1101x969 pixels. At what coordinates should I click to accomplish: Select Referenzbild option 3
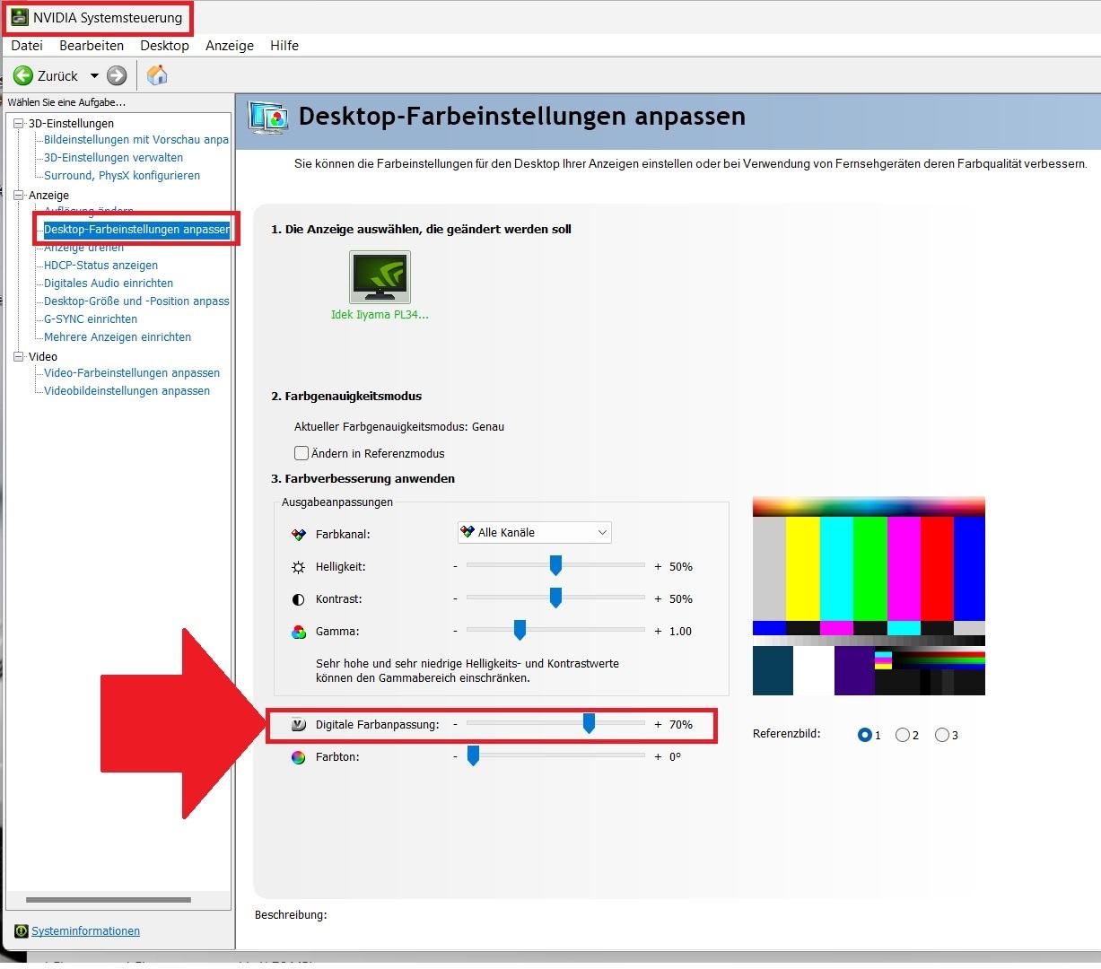942,735
